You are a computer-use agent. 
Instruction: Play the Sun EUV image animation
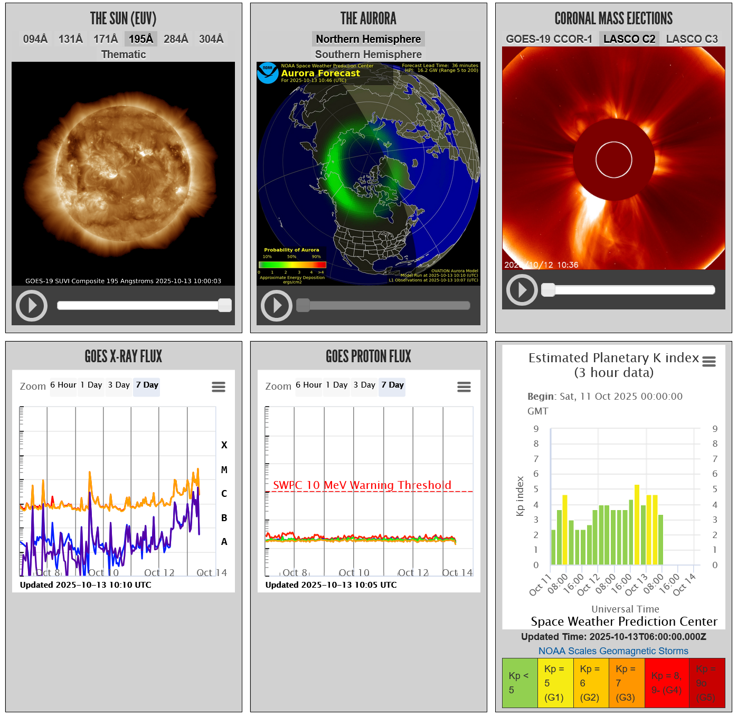click(32, 306)
